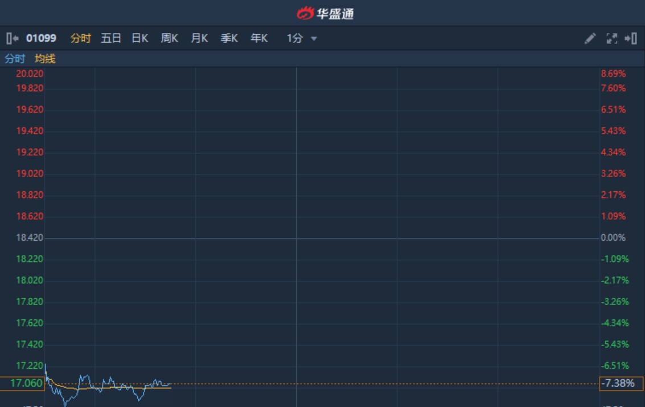The width and height of the screenshot is (645, 407).
Task: Click the 0.00% baseline axis label
Action: 613,237
